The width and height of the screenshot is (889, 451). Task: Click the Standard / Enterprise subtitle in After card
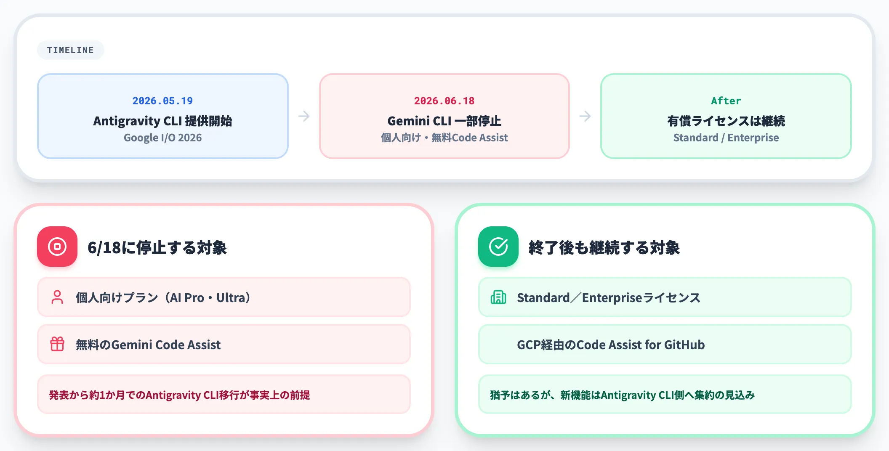pos(726,138)
